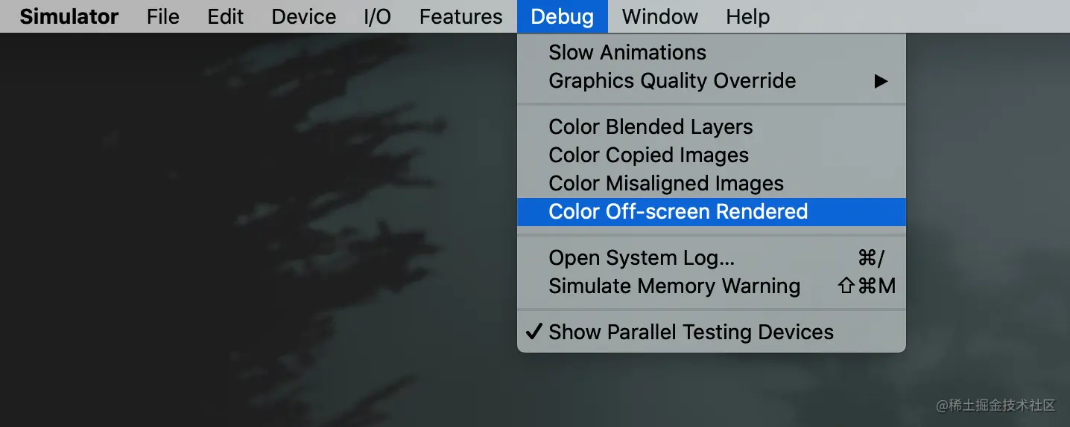Click the checkmark beside Show Parallel Testing Devices
The image size is (1070, 427).
pos(534,332)
